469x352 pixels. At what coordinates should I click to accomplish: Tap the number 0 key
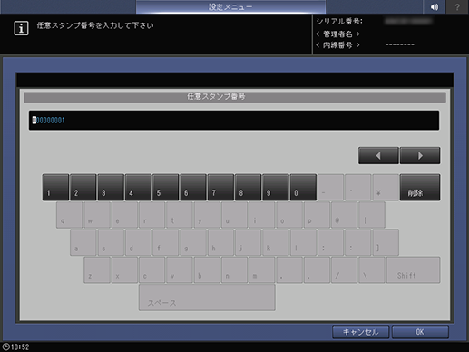coord(303,187)
